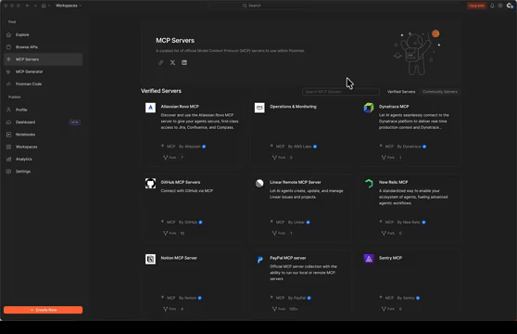Open MCP Generator in the sidebar
The height and width of the screenshot is (334, 517).
click(x=29, y=71)
